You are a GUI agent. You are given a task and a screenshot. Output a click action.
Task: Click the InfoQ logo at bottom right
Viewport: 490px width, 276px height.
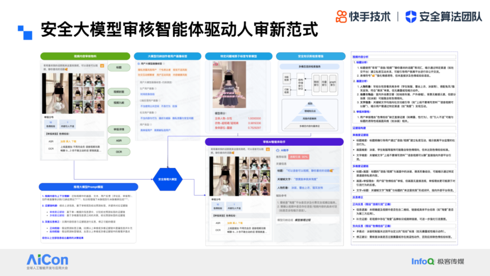(423, 261)
